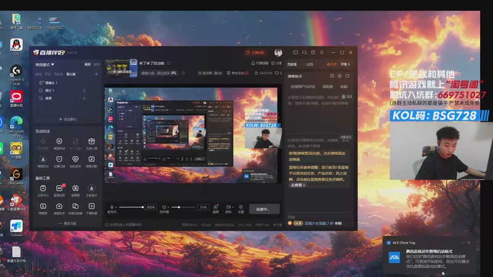Open the help icon in title bar
Screen dimensions: 493x277
tap(313, 52)
